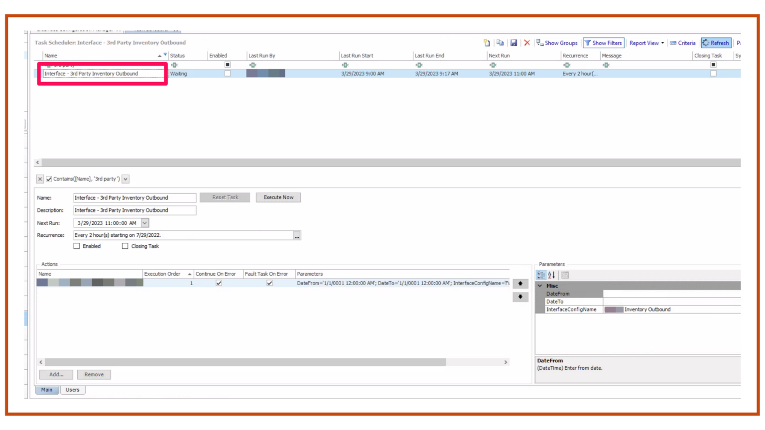Click the Save icon in the toolbar

(514, 43)
